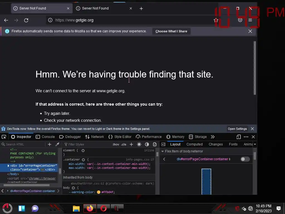Toggle Responsive Design Mode icon
Viewport: 285px width, 214px height.
point(239,137)
